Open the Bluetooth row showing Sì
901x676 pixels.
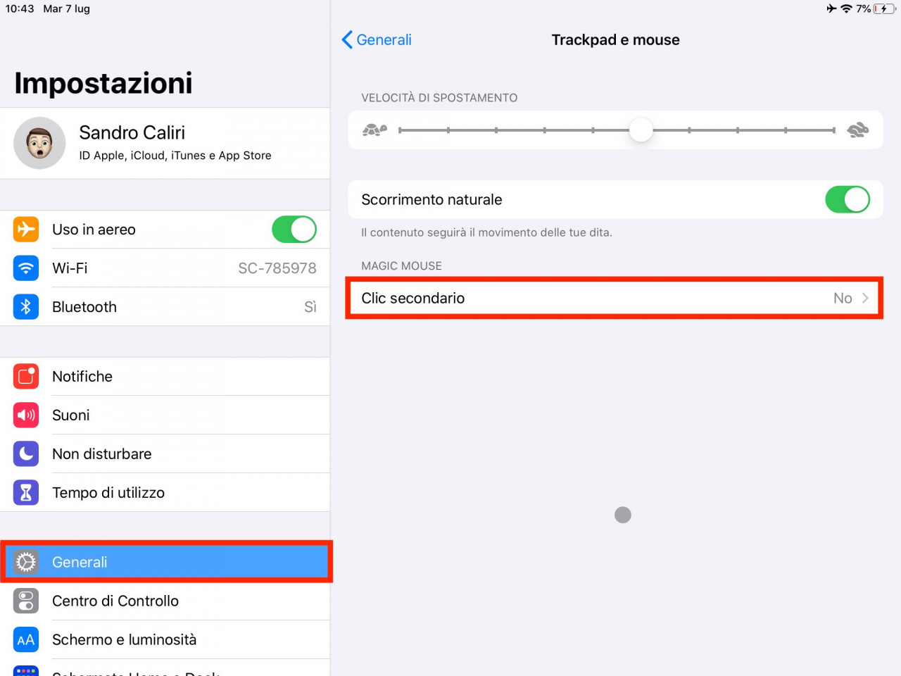pyautogui.click(x=165, y=307)
